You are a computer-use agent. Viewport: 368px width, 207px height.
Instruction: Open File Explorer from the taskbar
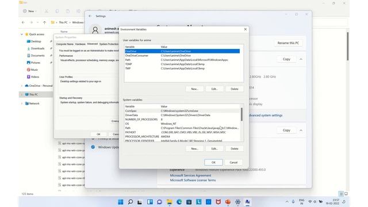click(169, 202)
